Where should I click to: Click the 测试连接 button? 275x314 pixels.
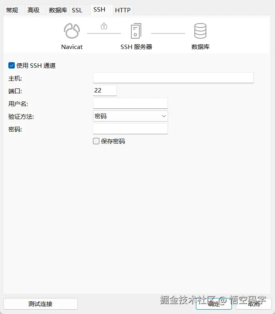click(40, 304)
